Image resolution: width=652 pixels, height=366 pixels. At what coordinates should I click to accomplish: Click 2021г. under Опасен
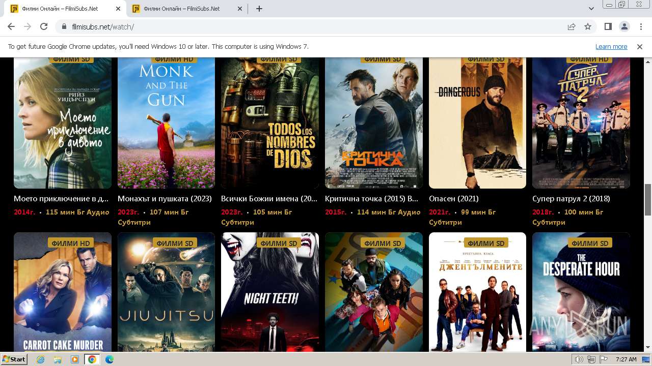[x=440, y=212]
